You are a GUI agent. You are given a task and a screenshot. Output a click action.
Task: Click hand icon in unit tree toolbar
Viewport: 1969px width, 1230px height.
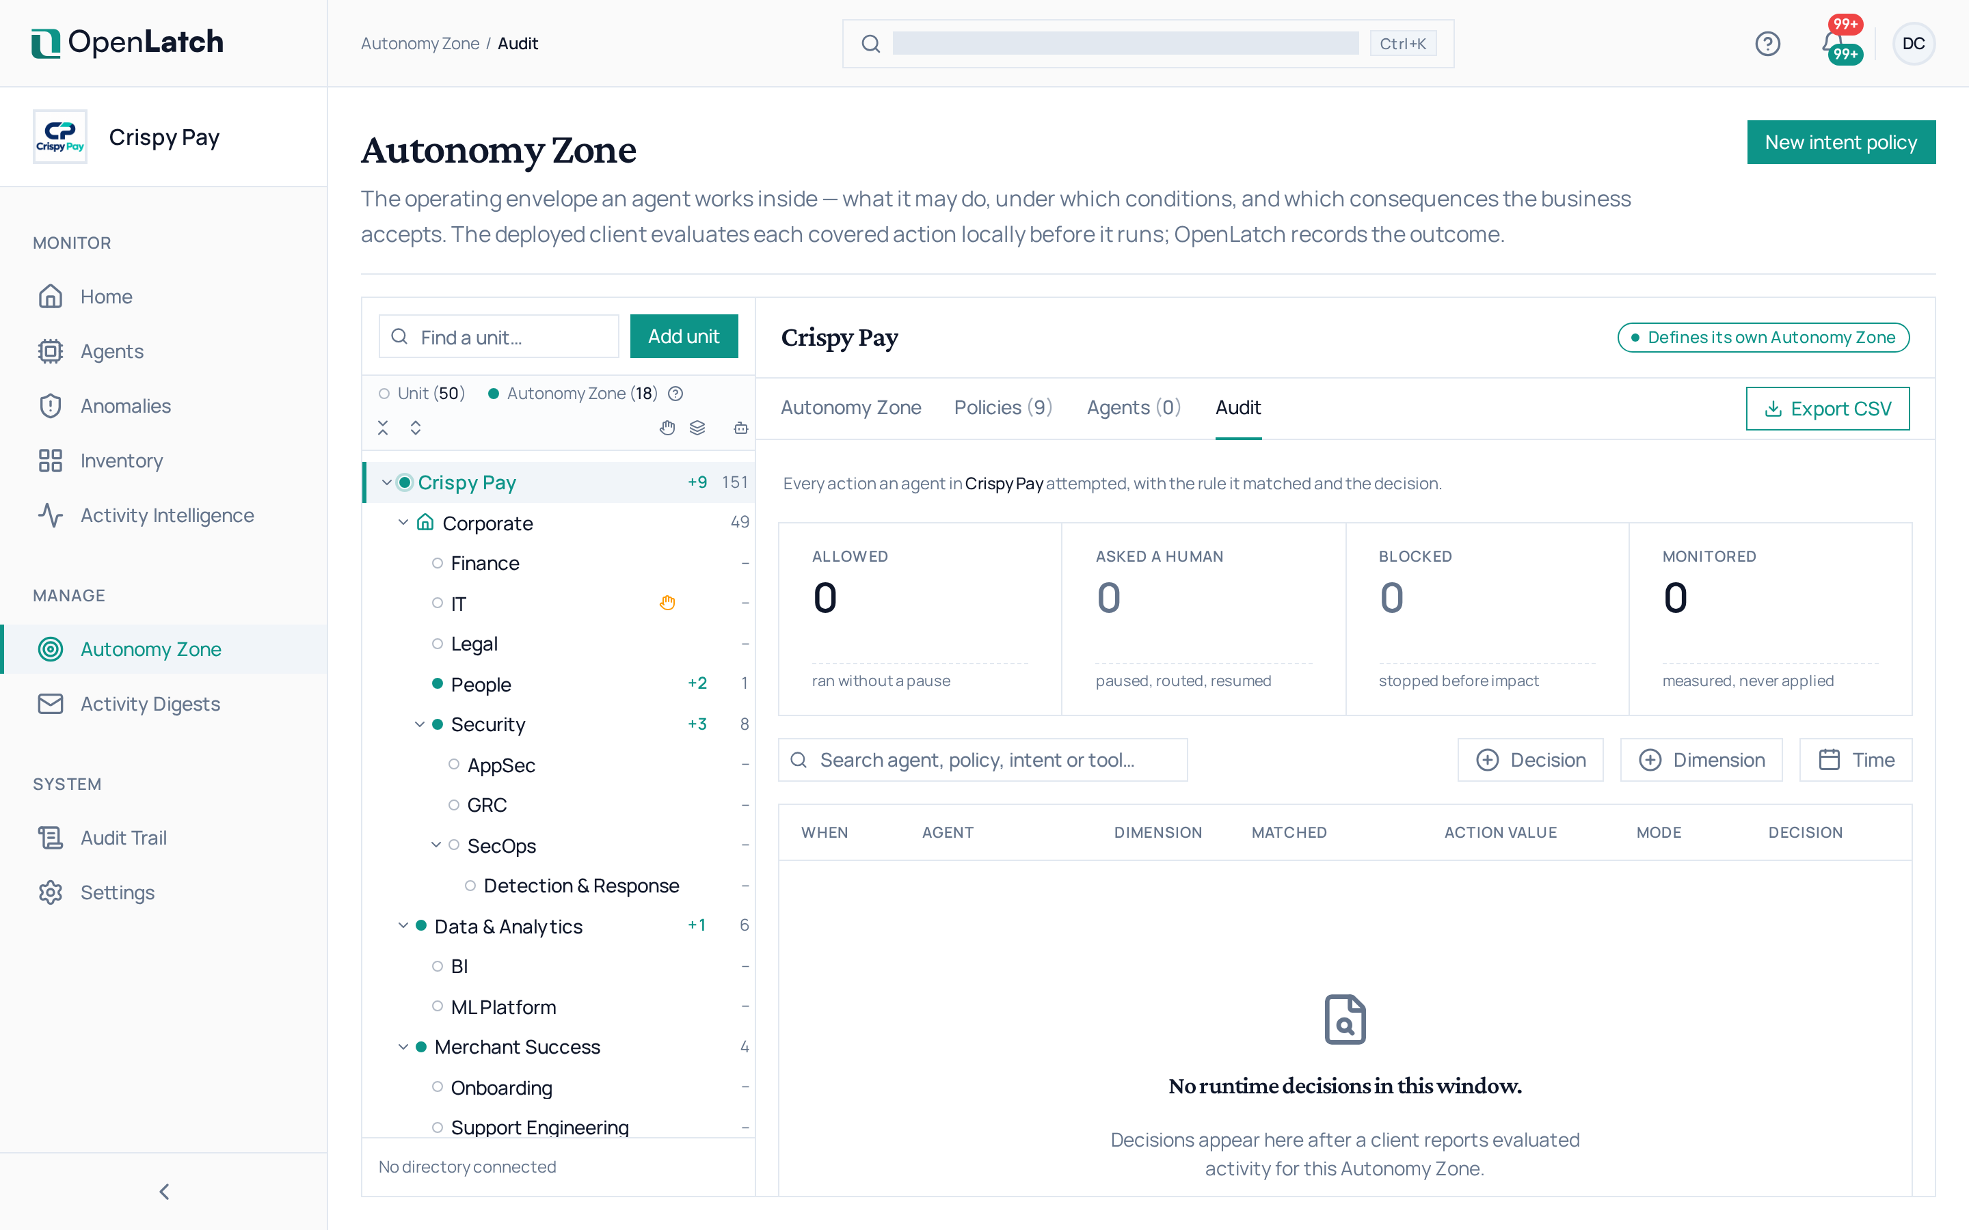click(667, 428)
